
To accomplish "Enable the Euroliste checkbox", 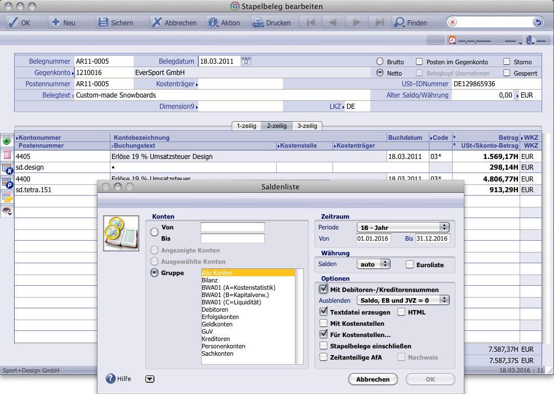I will click(410, 264).
